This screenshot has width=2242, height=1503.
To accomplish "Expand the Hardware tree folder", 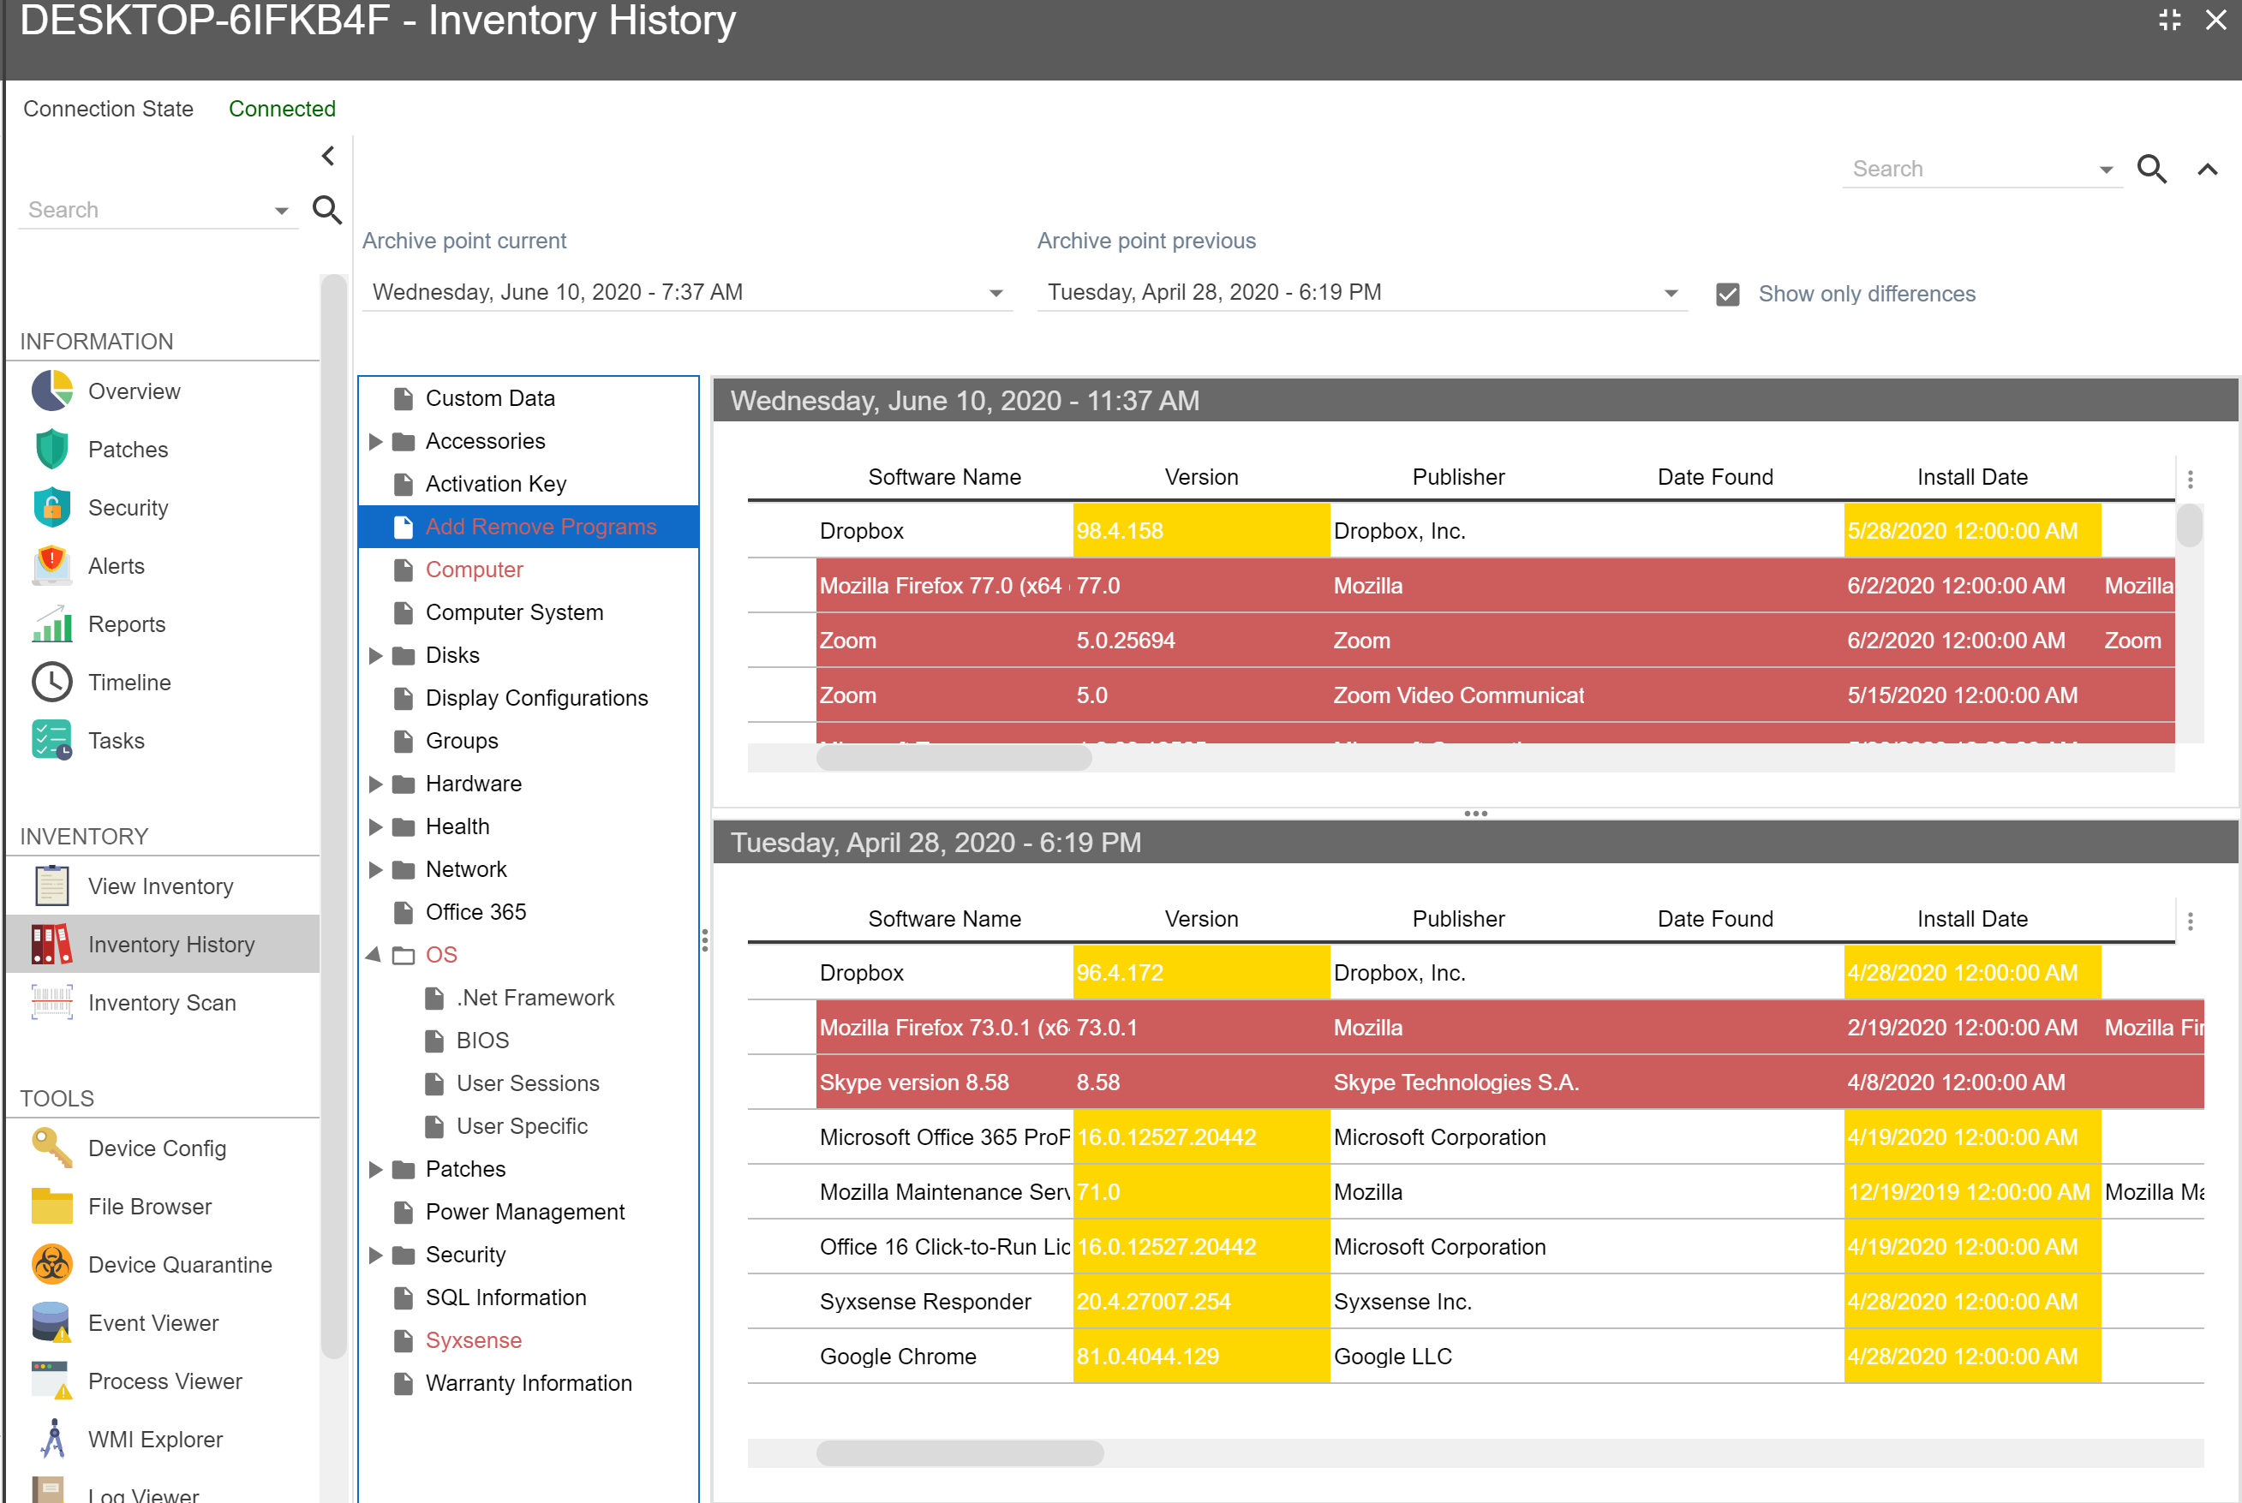I will [376, 784].
